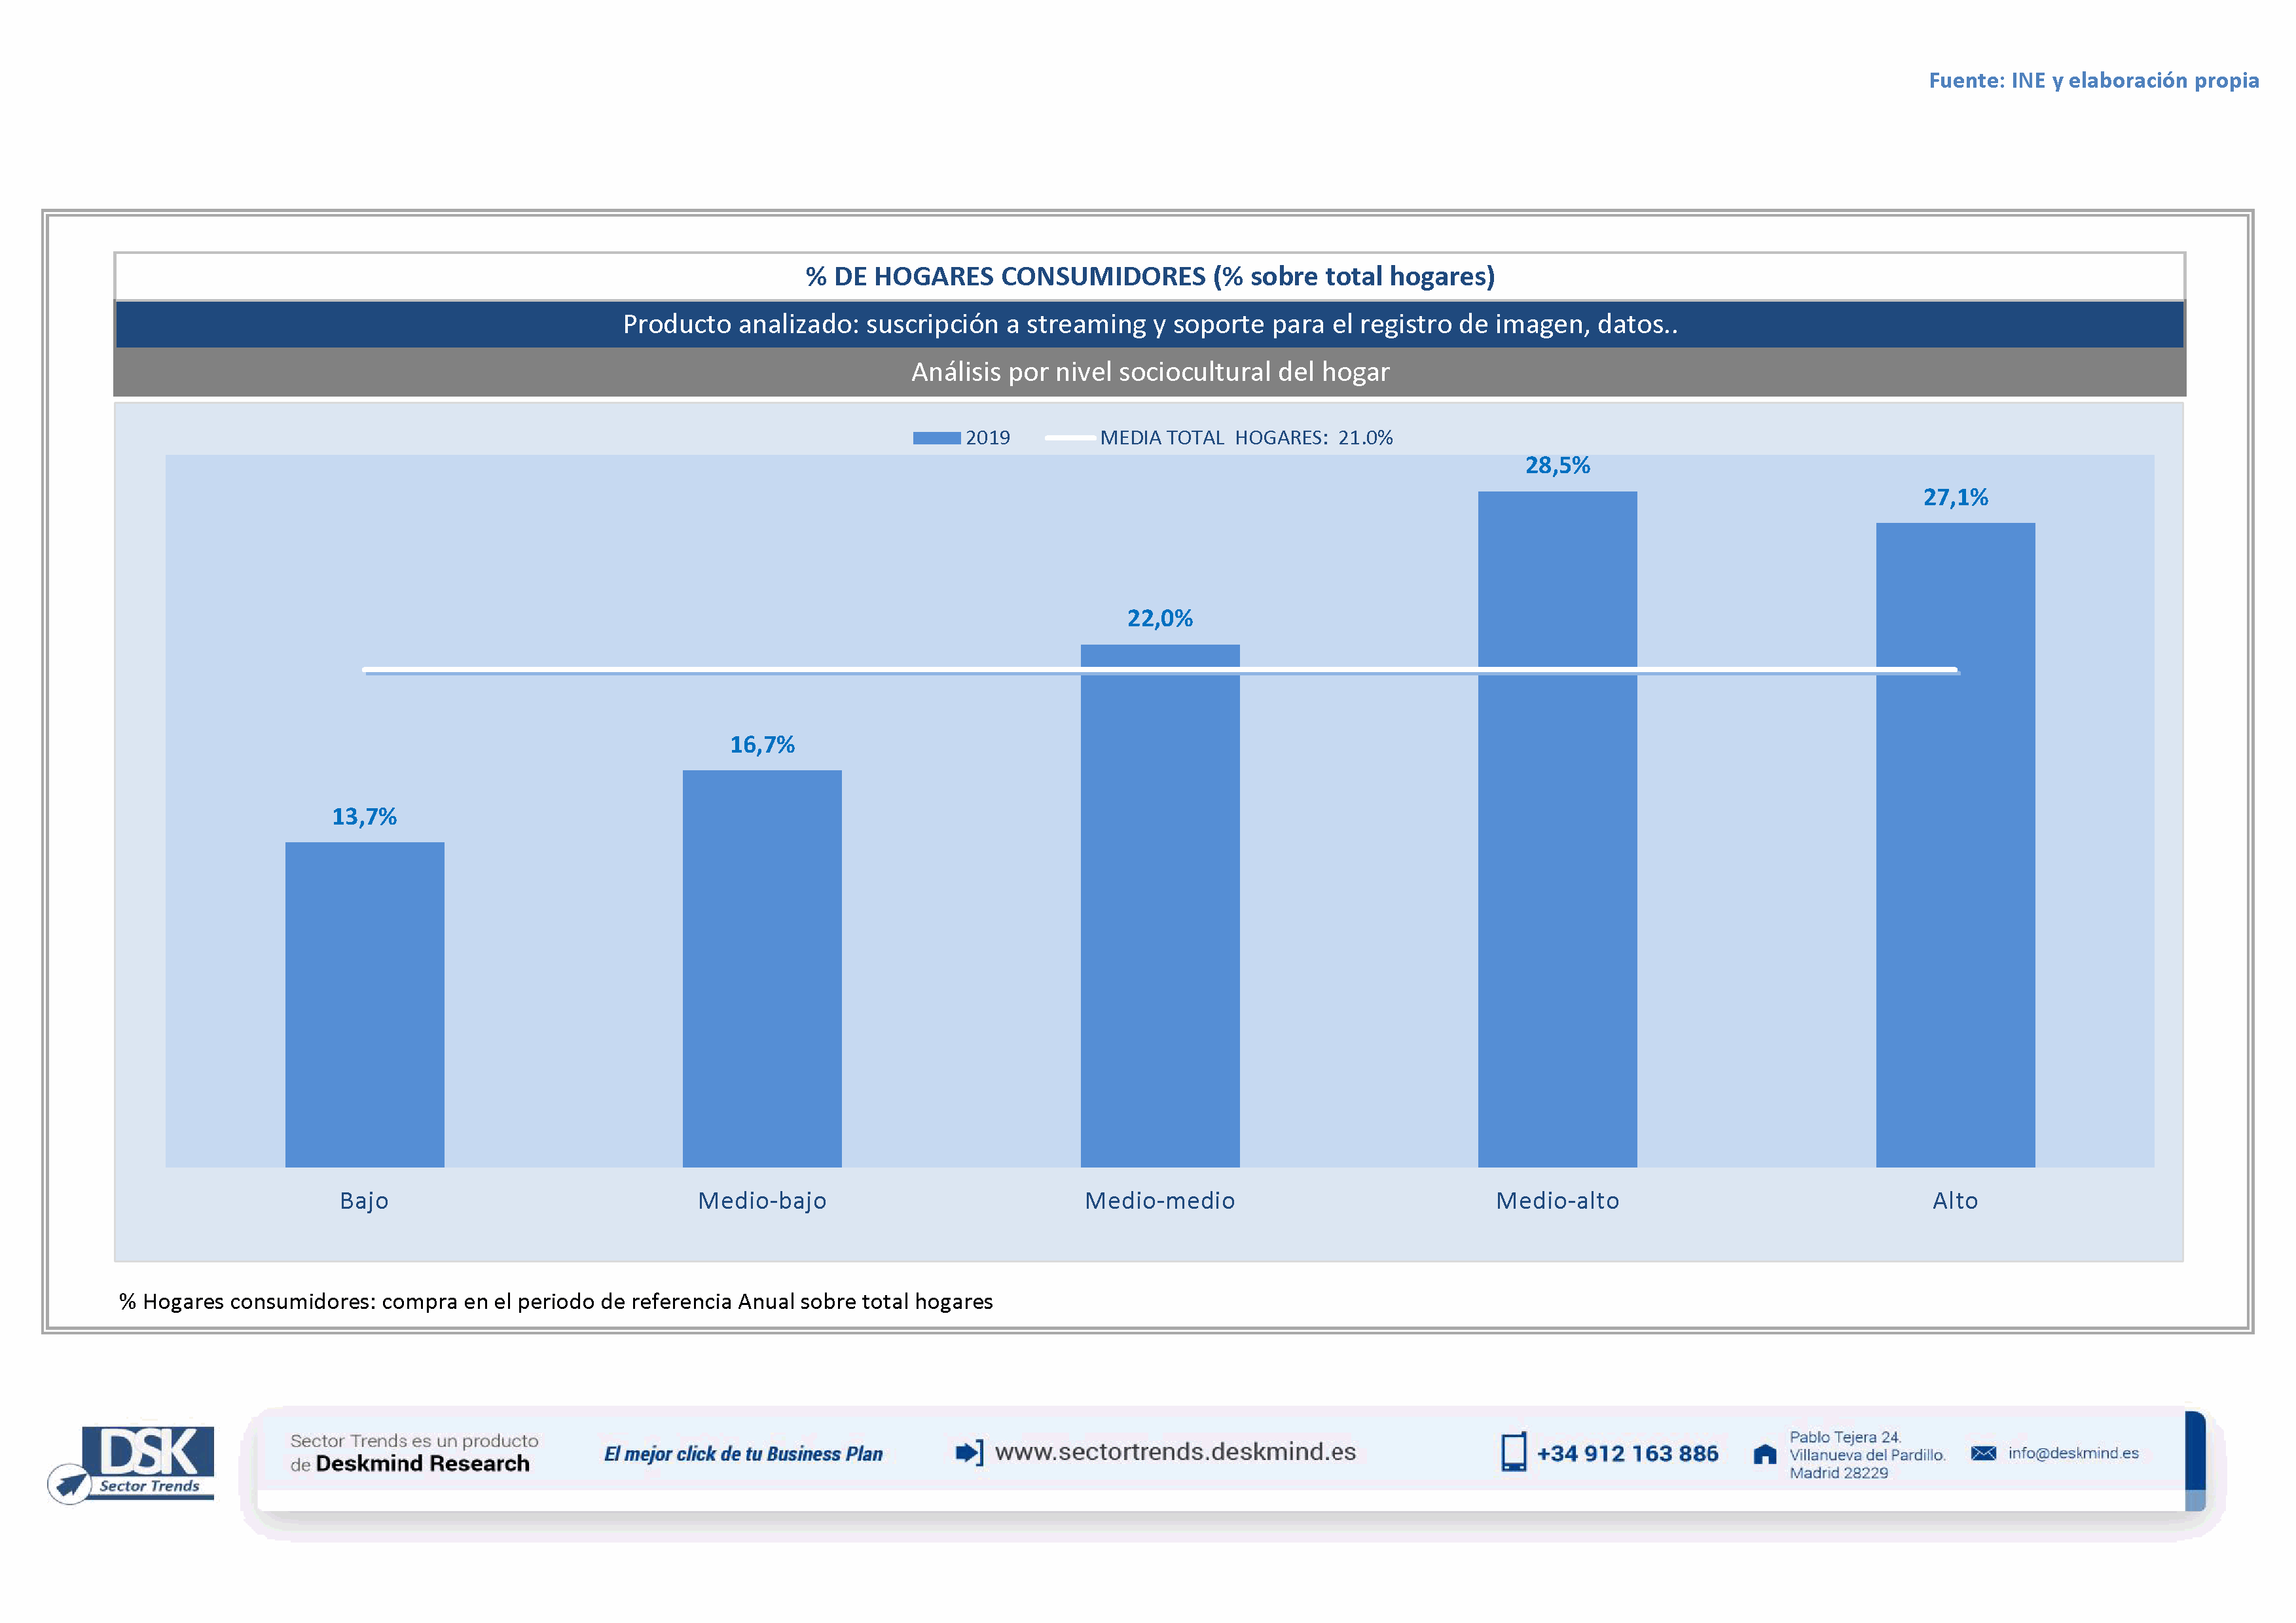This screenshot has width=2296, height=1623.
Task: Click the info@deskmind.es email address
Action: click(2073, 1453)
